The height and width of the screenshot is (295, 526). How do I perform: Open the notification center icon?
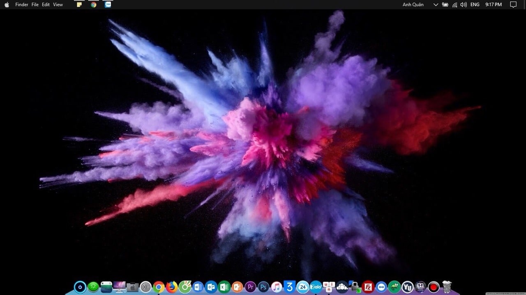point(513,5)
